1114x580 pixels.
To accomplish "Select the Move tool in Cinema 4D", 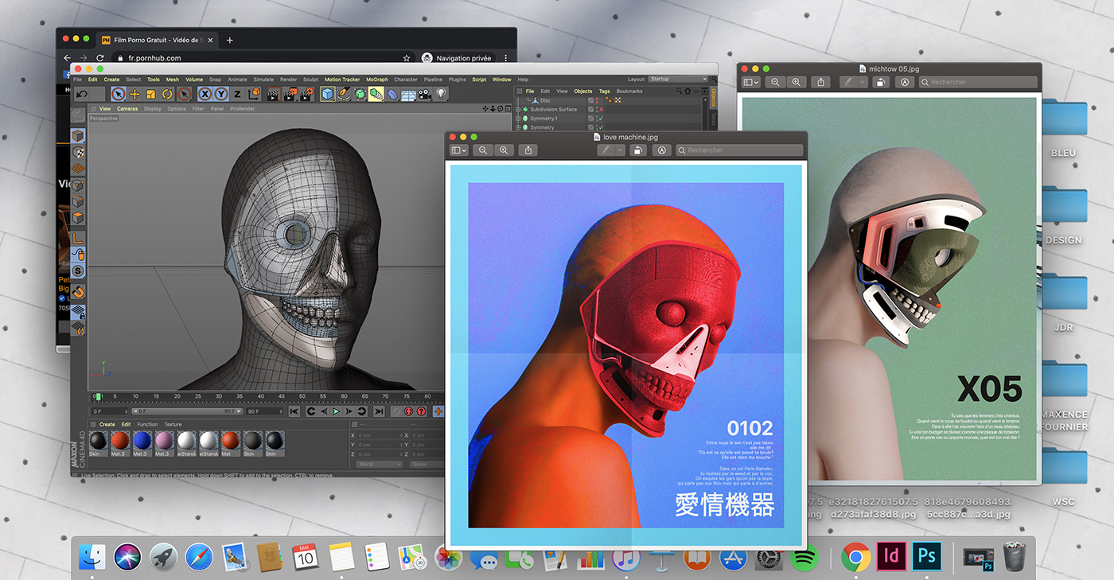I will (134, 94).
